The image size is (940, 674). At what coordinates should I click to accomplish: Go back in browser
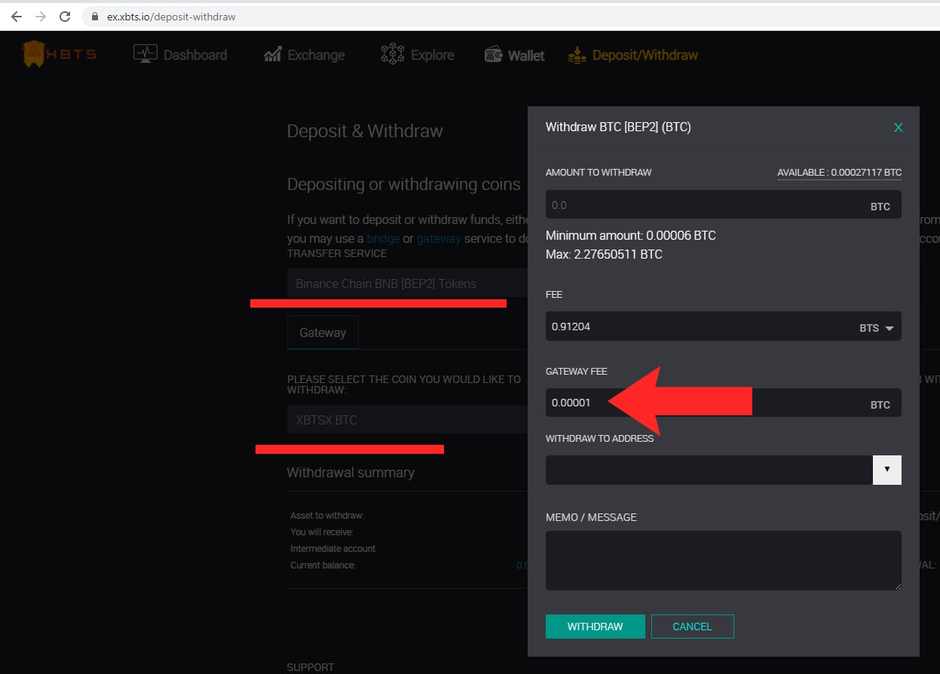17,16
